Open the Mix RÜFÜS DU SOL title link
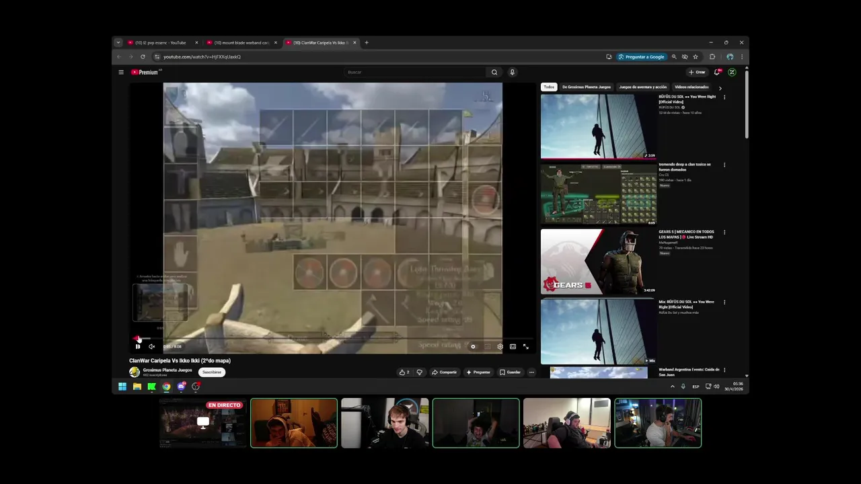Viewport: 861px width, 484px height. [x=686, y=304]
